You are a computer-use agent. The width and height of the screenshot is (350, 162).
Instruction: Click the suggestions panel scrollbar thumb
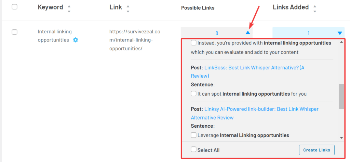pos(341,96)
